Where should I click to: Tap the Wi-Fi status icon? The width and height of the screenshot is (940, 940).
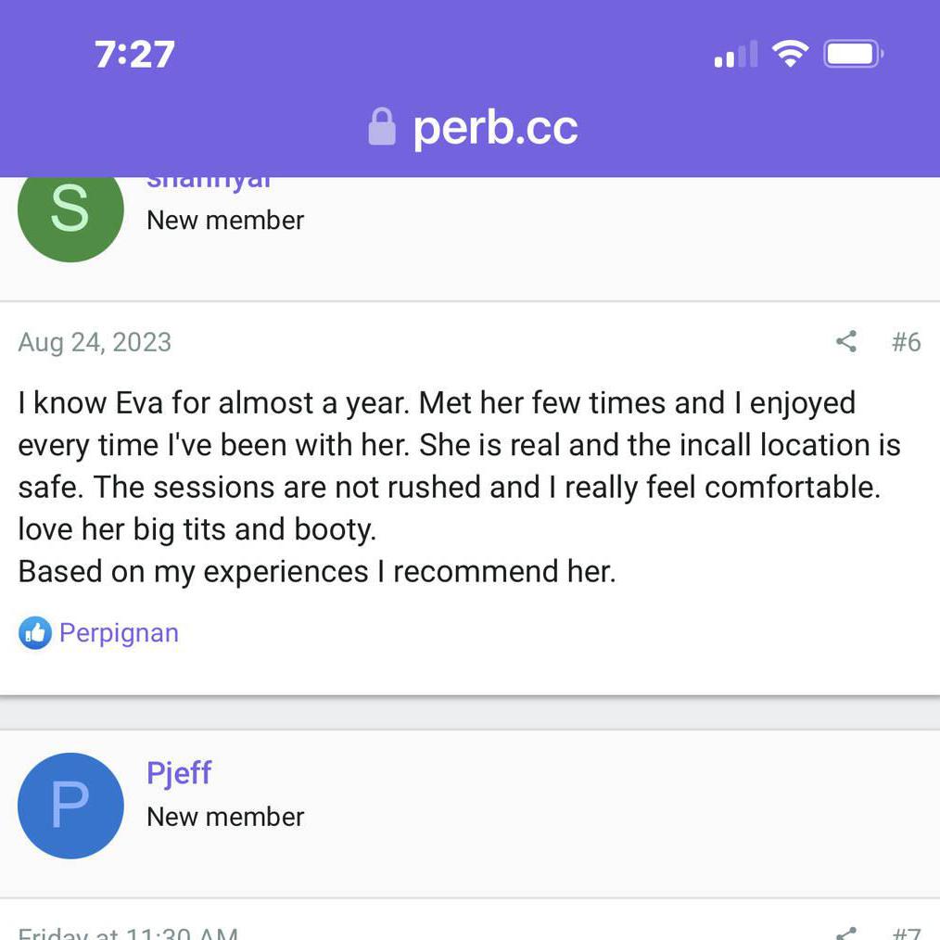tap(790, 55)
